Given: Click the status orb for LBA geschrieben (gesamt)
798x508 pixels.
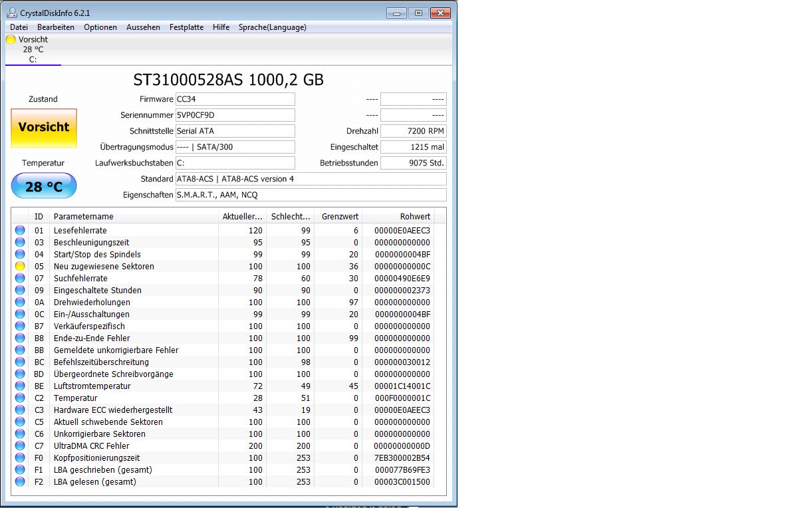Looking at the screenshot, I should [20, 469].
